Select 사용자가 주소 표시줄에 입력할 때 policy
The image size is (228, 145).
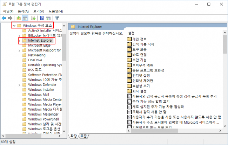click(173, 122)
